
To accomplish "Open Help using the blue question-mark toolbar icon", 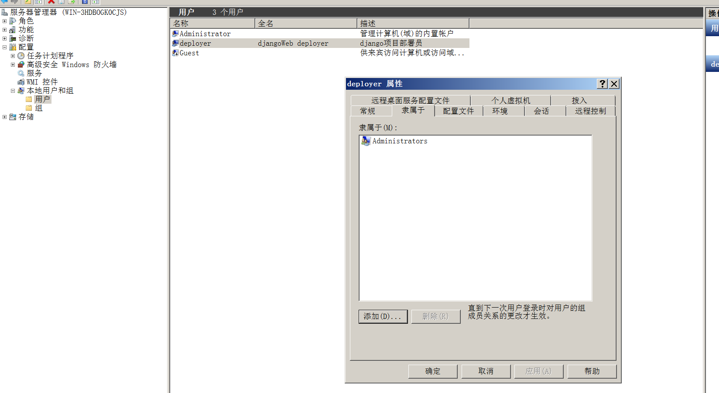I will pos(84,2).
